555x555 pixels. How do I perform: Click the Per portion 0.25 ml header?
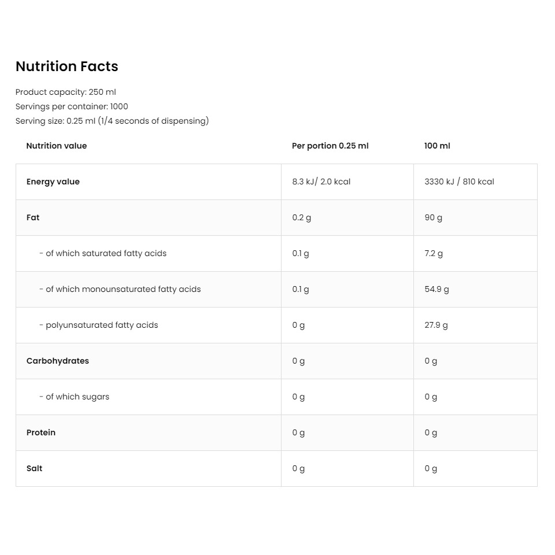[330, 146]
